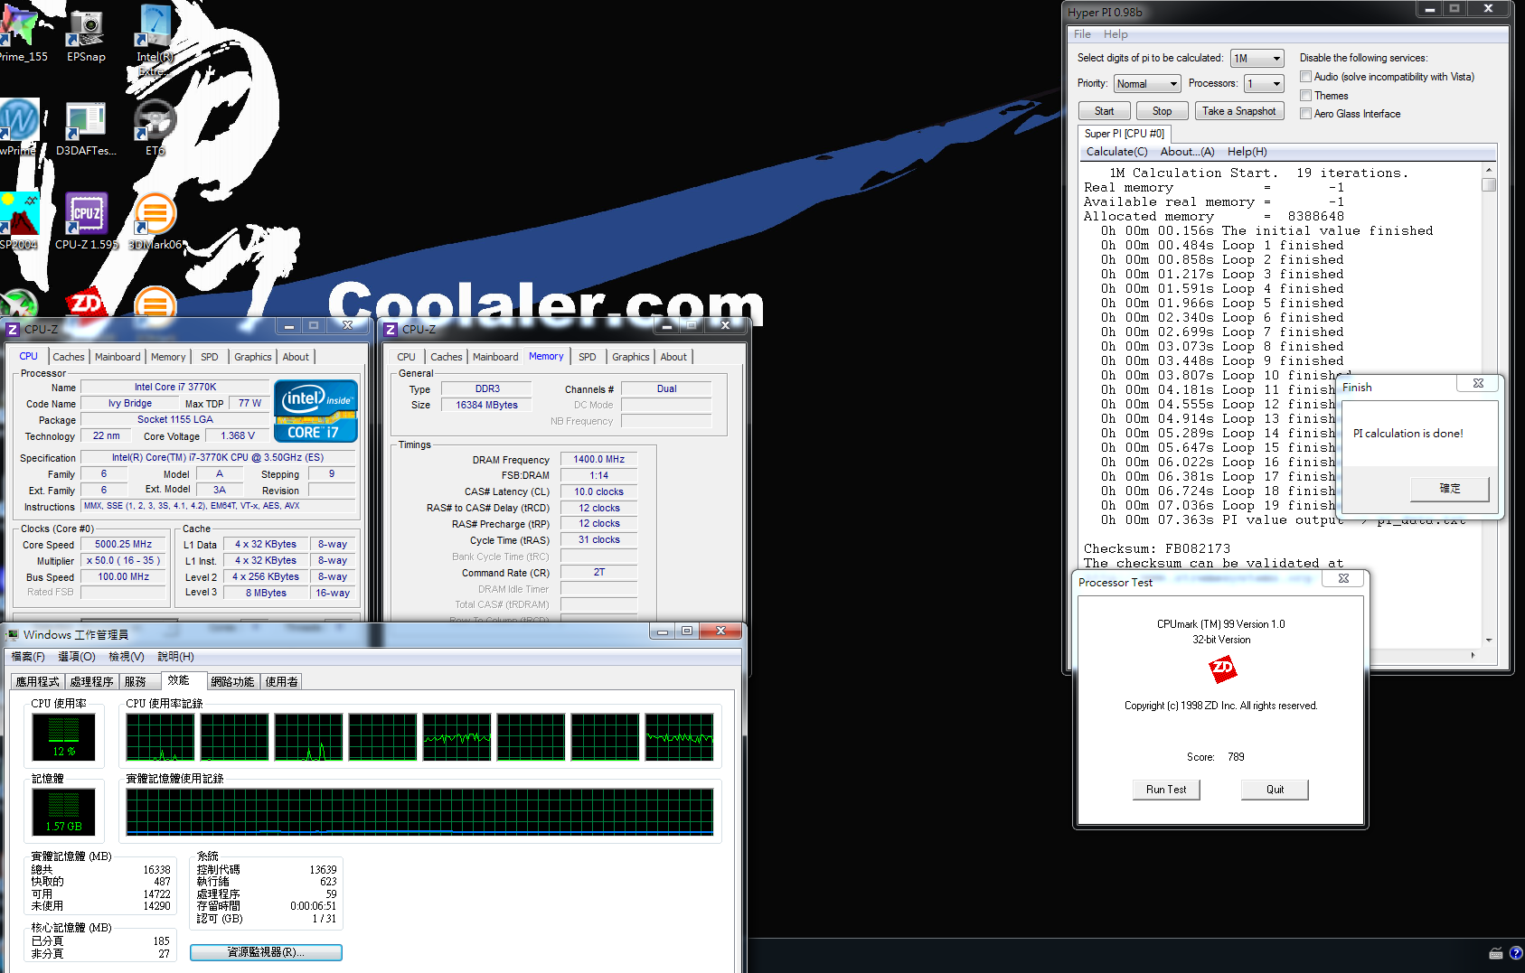Viewport: 1525px width, 973px height.
Task: Close the Processor Test dialog
Action: click(x=1343, y=578)
